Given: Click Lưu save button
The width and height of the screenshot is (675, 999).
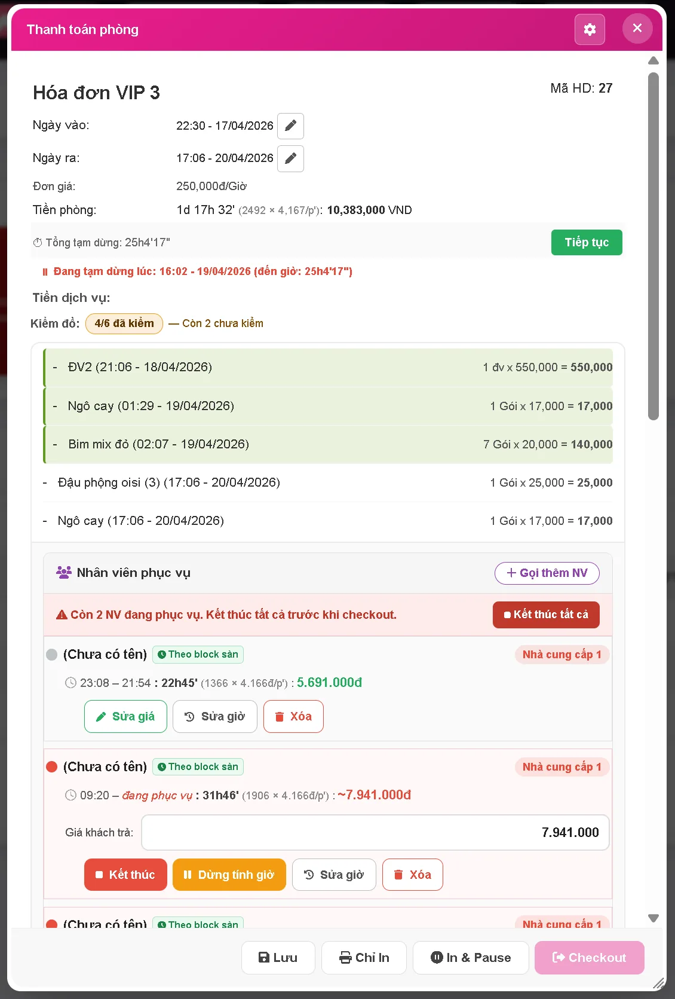Looking at the screenshot, I should [x=278, y=958].
